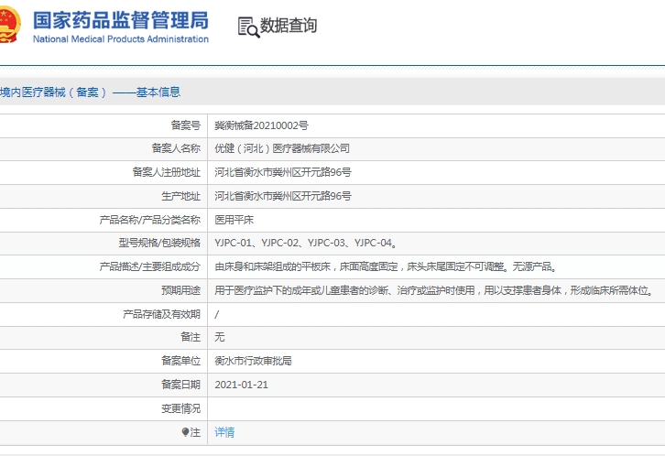Click the slash value for 产品存储及有效期
The image size is (665, 456).
(x=217, y=314)
